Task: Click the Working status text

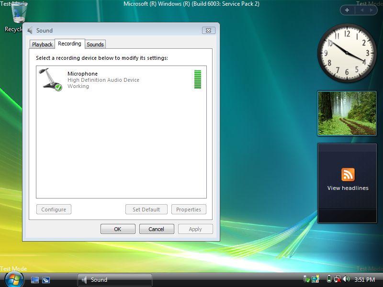Action: [x=78, y=86]
